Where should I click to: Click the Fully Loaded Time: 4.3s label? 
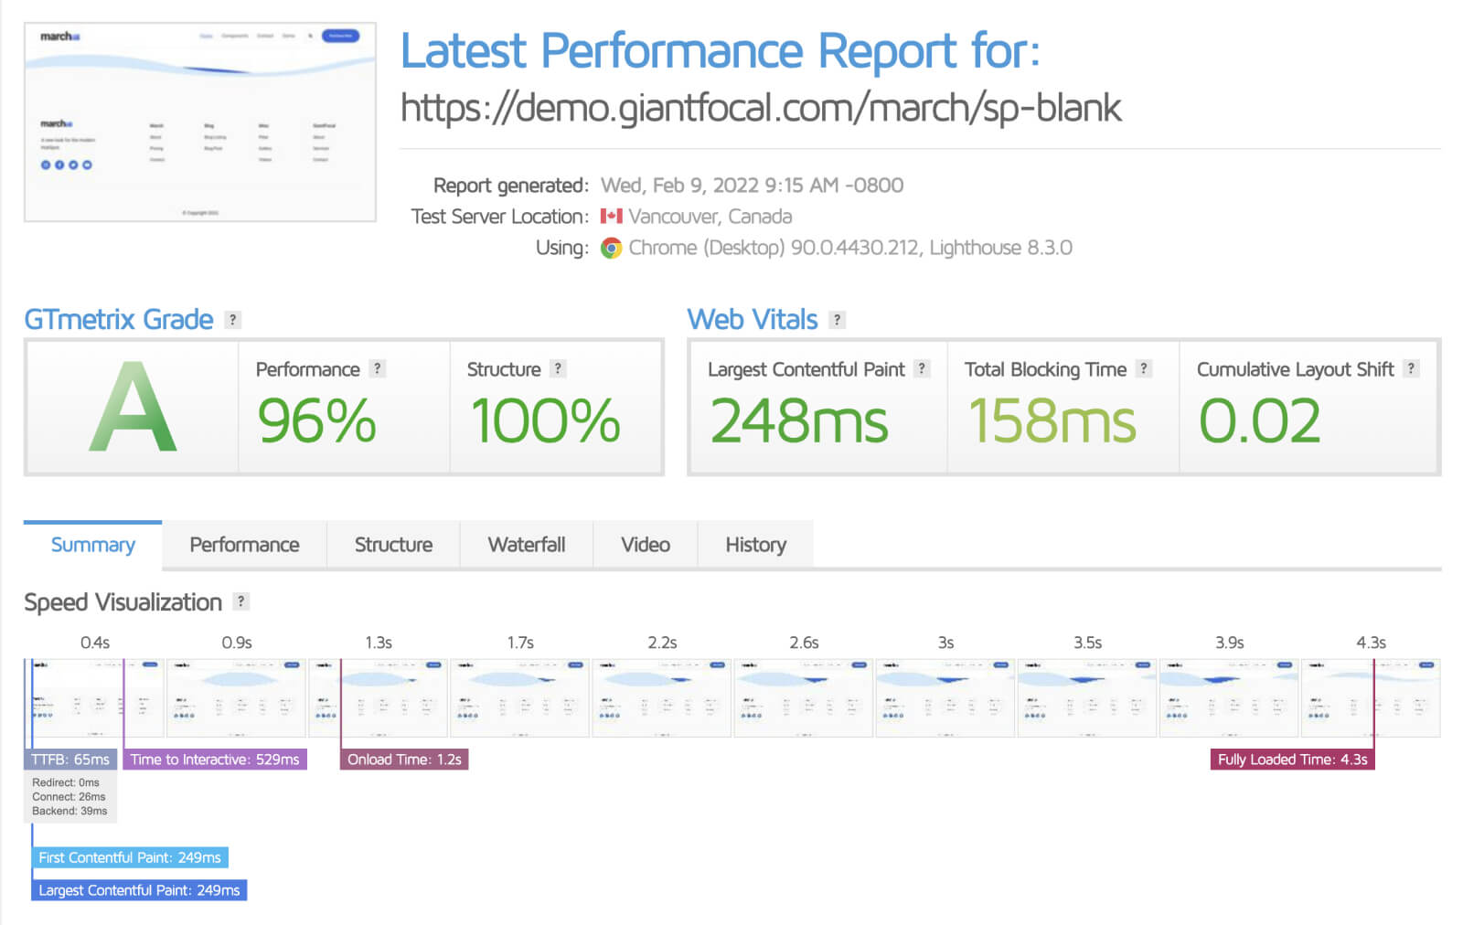click(1292, 760)
